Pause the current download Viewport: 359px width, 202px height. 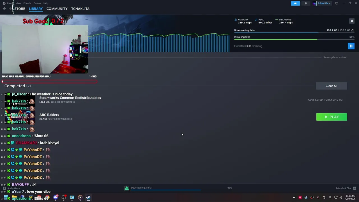click(351, 46)
